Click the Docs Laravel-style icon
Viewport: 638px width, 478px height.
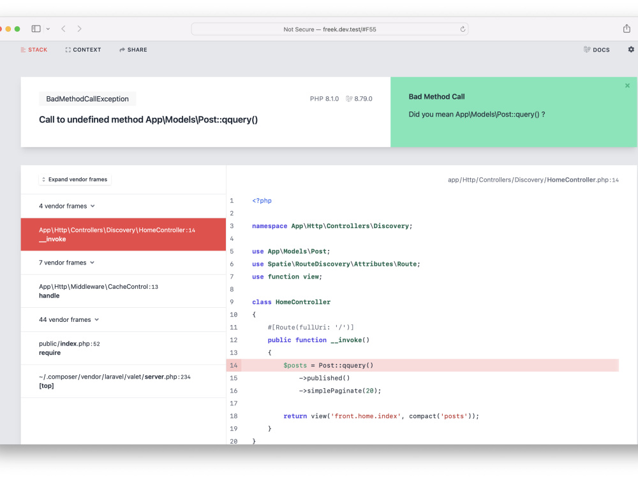point(587,50)
